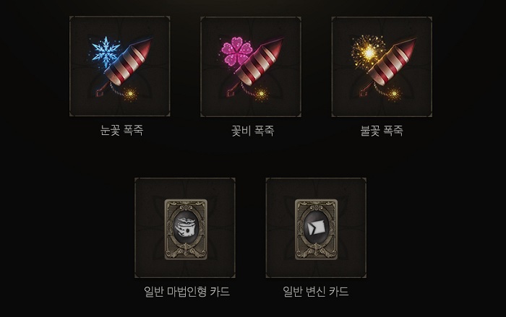Click the 눈꽃 폭죽 label
This screenshot has width=506, height=317.
click(x=121, y=130)
